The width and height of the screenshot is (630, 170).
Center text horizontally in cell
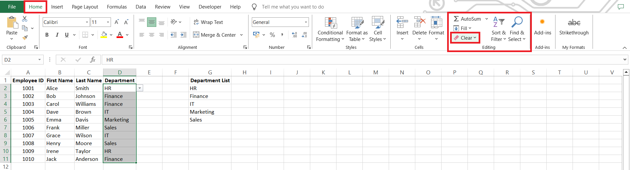point(152,35)
